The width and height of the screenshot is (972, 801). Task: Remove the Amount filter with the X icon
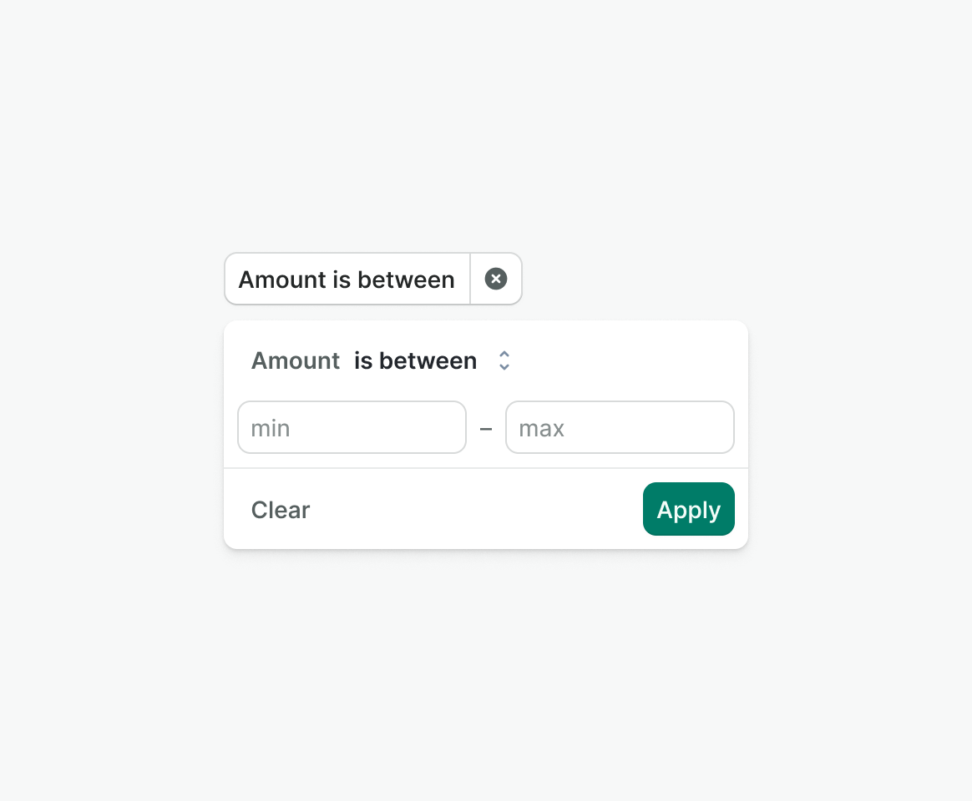[x=495, y=279]
